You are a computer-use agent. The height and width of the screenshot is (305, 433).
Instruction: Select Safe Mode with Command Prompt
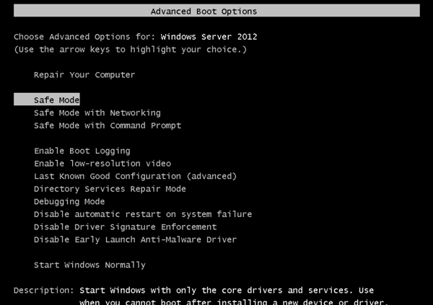point(108,125)
